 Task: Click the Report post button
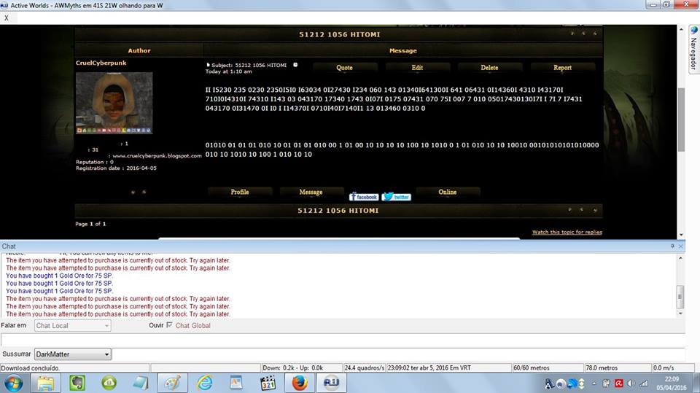pos(562,67)
